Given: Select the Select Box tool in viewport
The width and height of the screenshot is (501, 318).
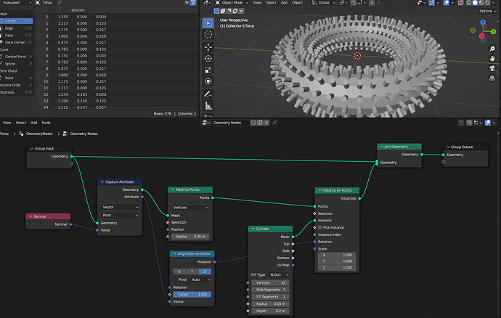Looking at the screenshot, I should [208, 23].
